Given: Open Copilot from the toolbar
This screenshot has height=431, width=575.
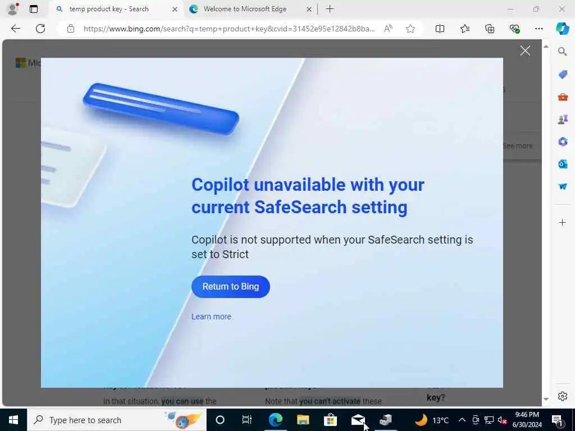Looking at the screenshot, I should pyautogui.click(x=562, y=29).
